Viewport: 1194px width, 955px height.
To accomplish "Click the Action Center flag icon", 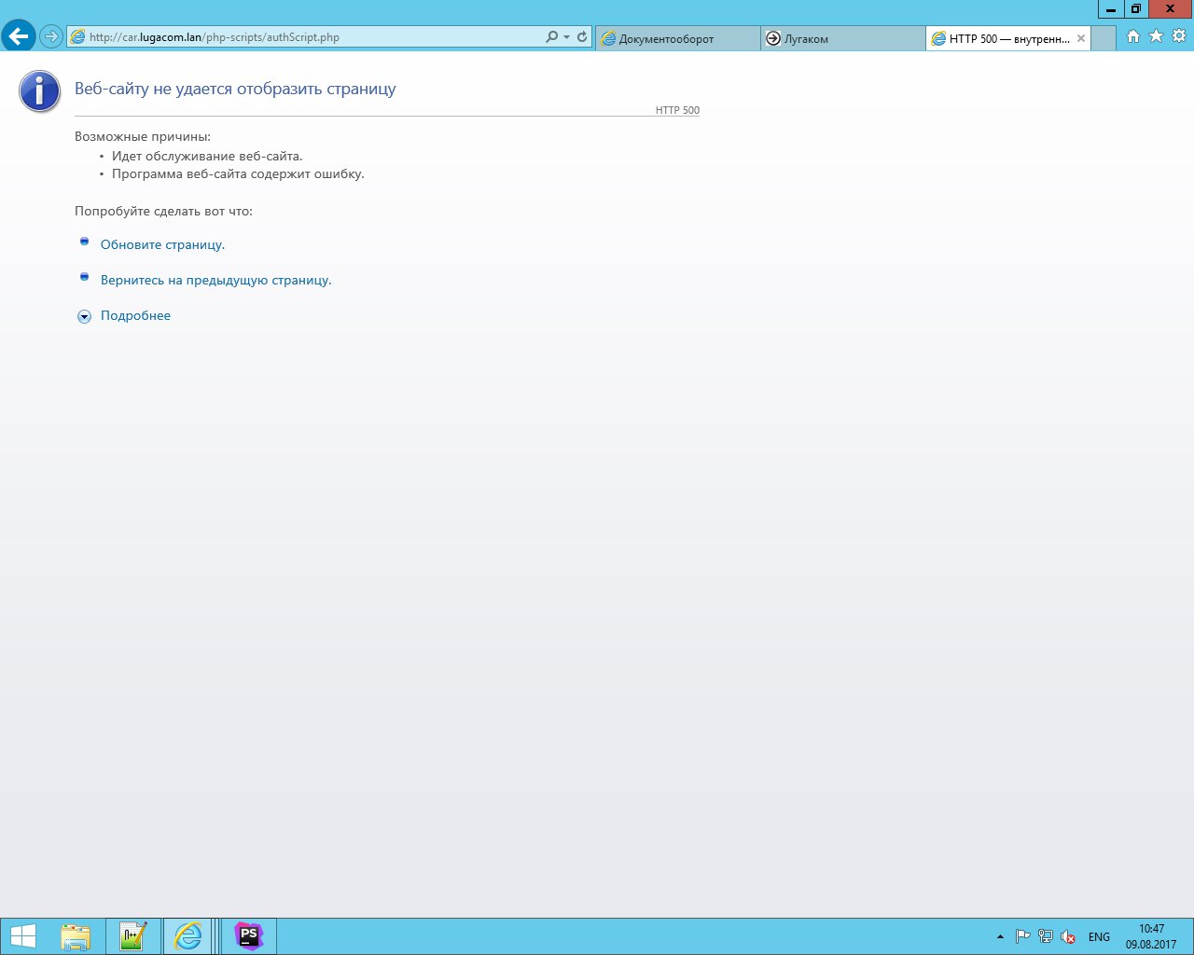I will [x=1022, y=936].
